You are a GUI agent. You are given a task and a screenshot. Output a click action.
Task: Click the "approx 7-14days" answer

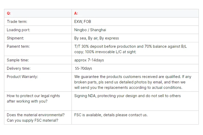89,60
